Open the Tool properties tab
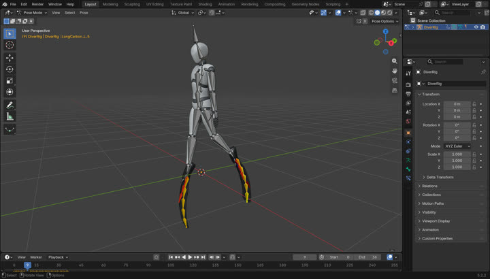 (x=408, y=73)
